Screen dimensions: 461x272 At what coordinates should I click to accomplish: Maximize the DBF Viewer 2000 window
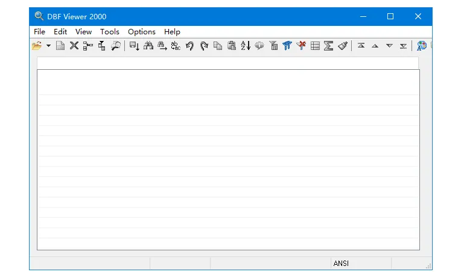(x=390, y=16)
